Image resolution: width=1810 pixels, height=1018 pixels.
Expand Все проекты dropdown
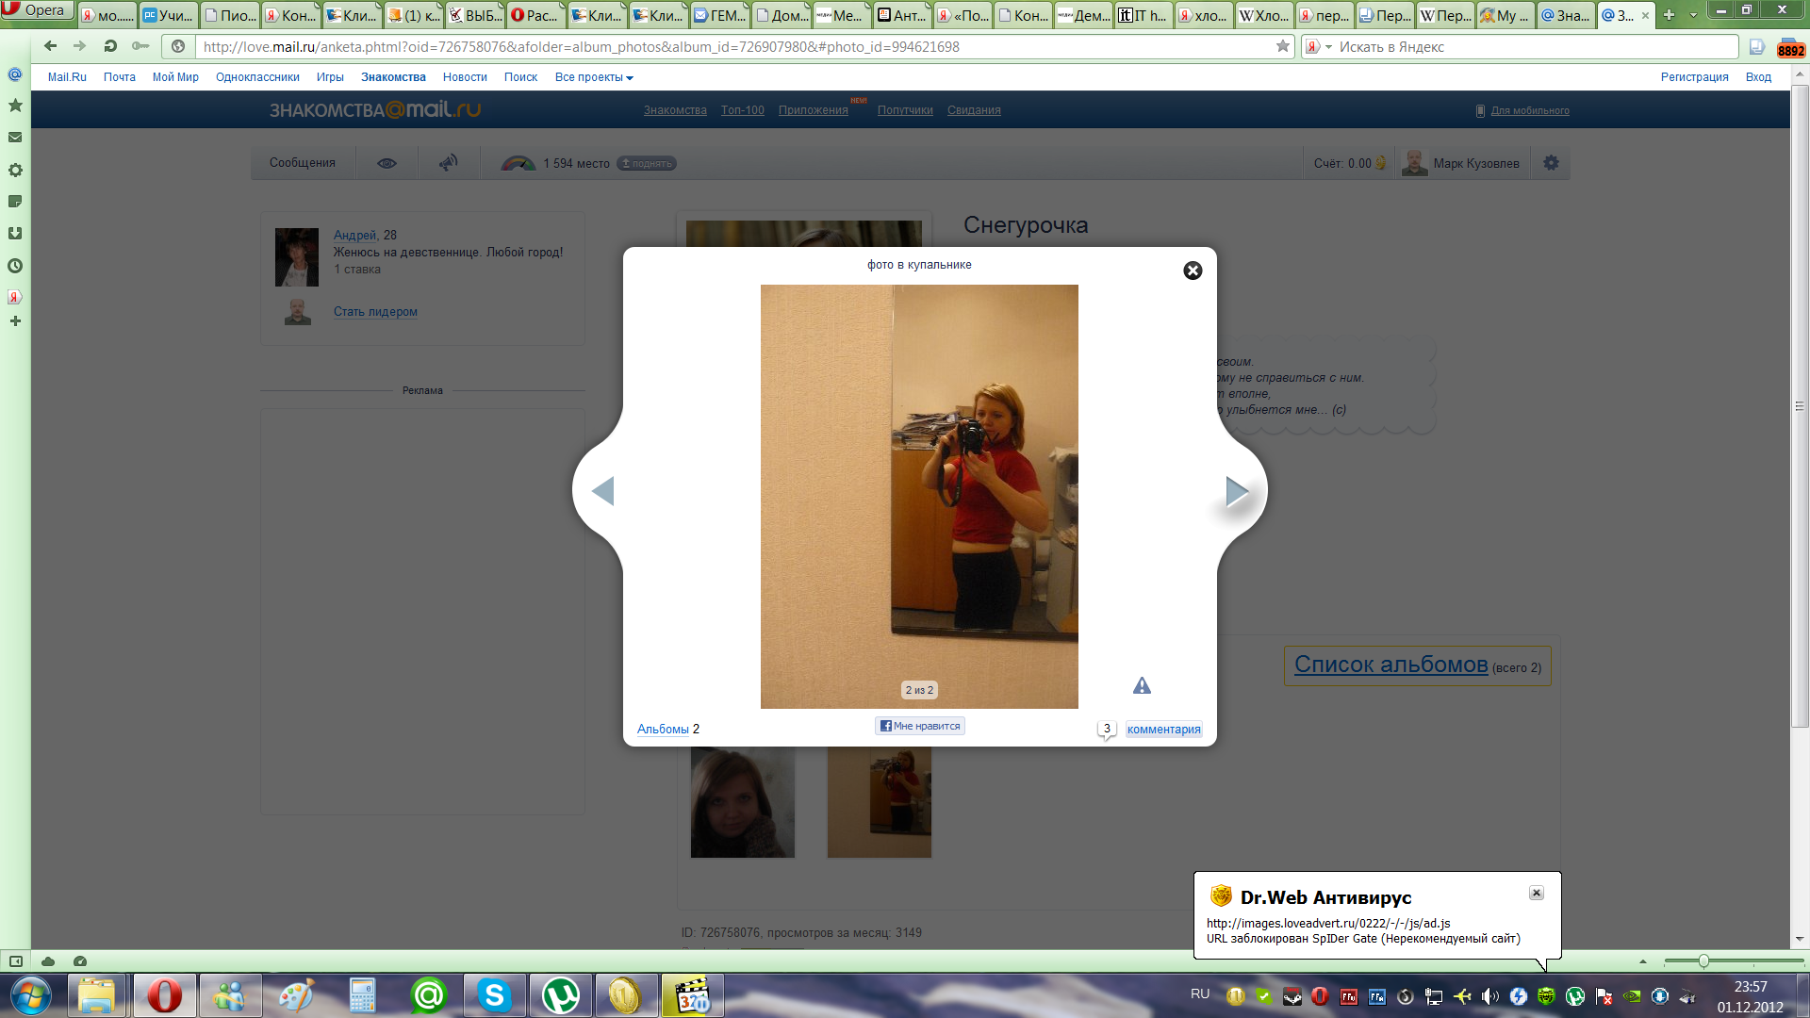coord(594,77)
